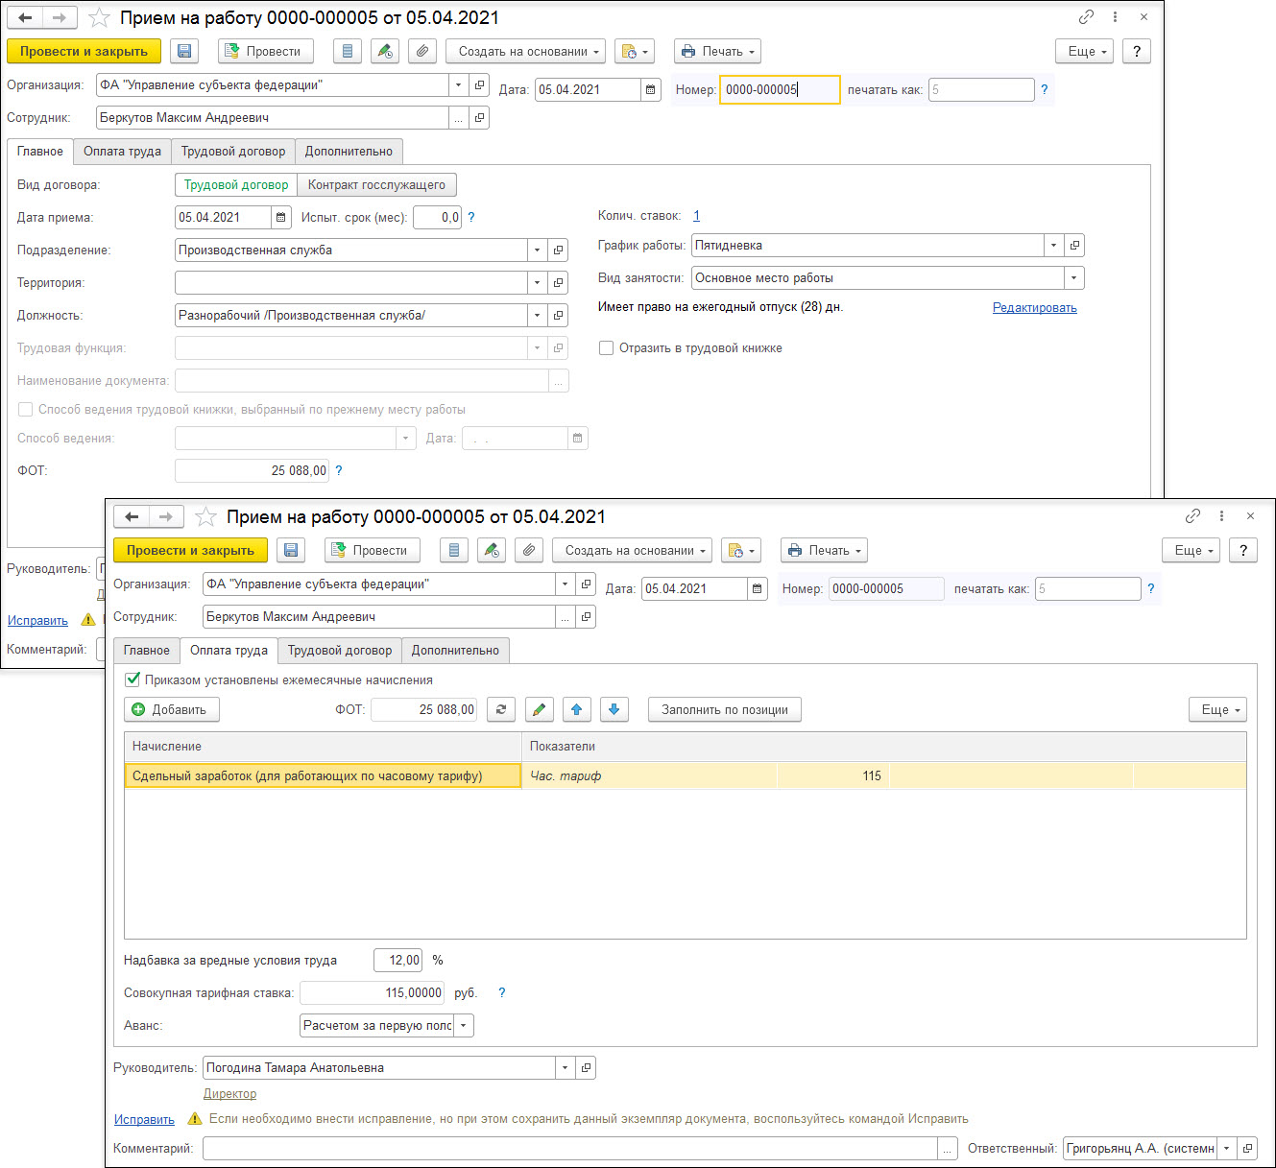Click Колич. ставок value link '1'
This screenshot has width=1276, height=1168.
(x=696, y=215)
